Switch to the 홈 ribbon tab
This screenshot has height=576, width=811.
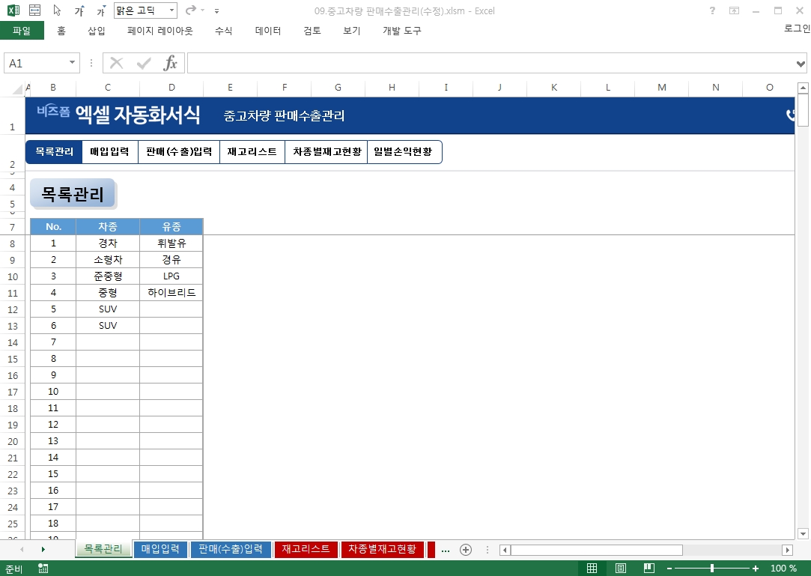61,31
